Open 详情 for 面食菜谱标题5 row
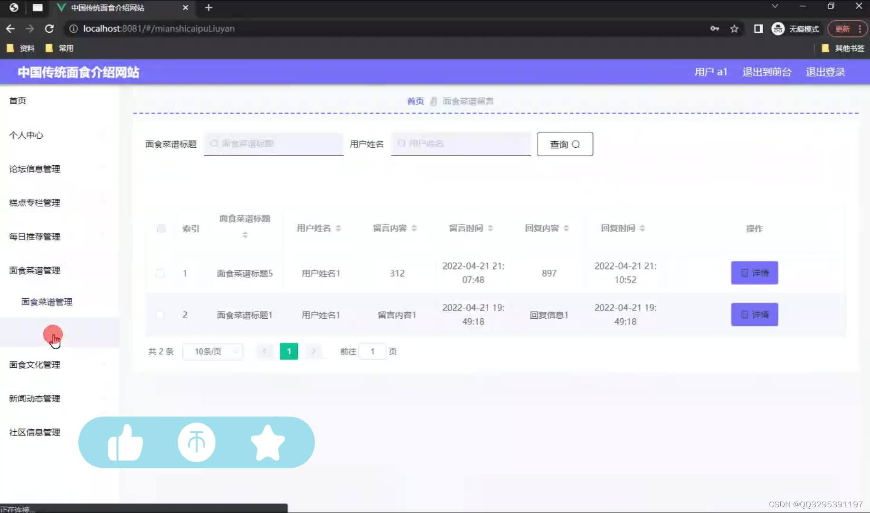Viewport: 870px width, 513px height. [755, 273]
